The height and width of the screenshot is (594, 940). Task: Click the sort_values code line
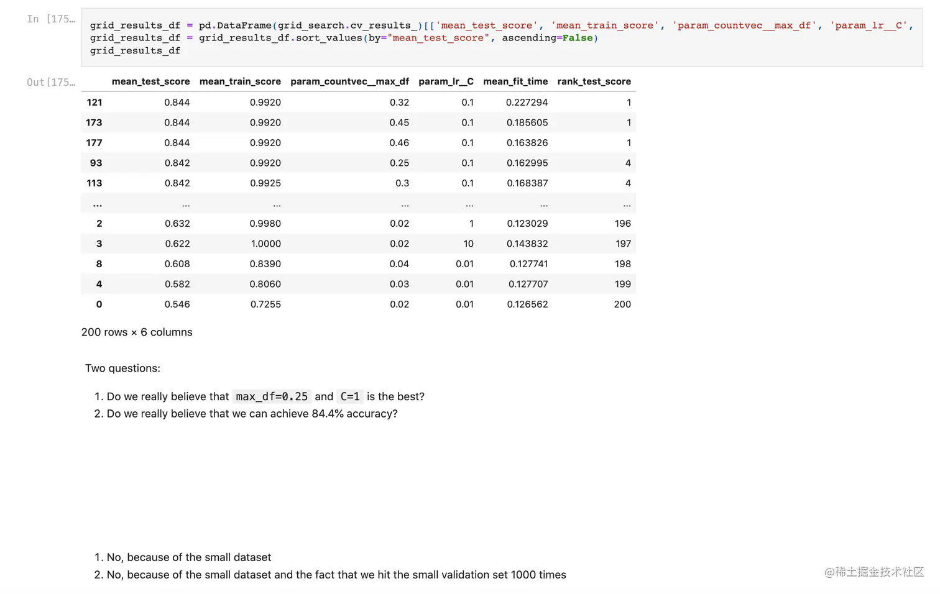pyautogui.click(x=344, y=38)
